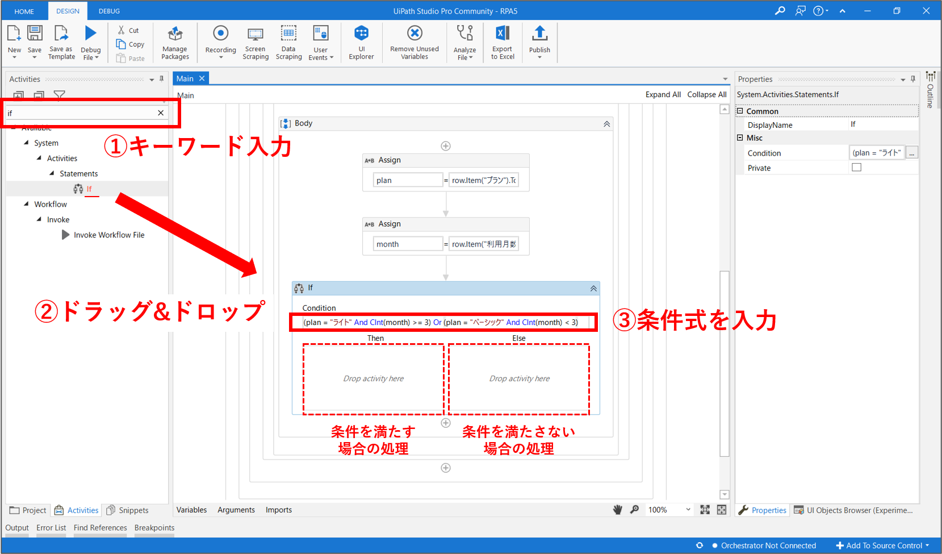Image resolution: width=942 pixels, height=554 pixels.
Task: Open the Screen Scraping tool
Action: [256, 34]
